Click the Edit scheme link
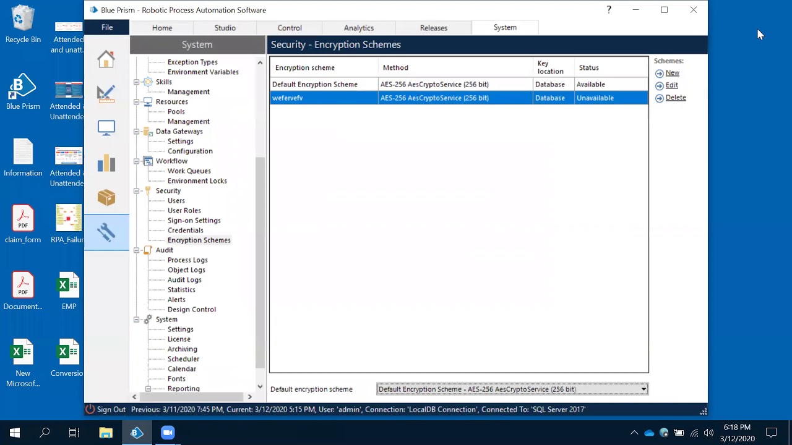792x445 pixels. point(671,85)
